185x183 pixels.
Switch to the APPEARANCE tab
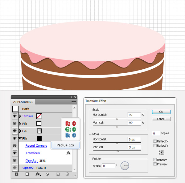(23, 102)
